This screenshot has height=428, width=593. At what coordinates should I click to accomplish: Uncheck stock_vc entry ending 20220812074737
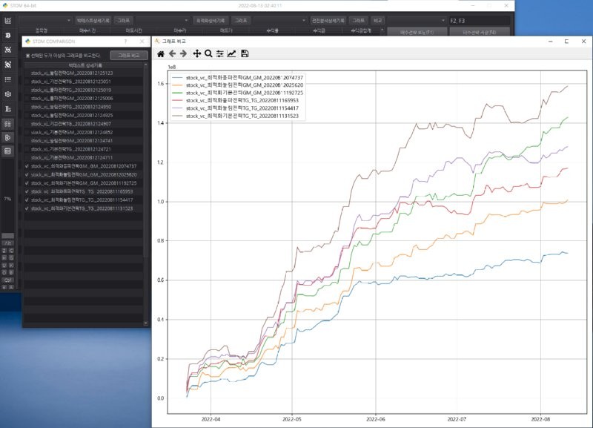tap(27, 166)
